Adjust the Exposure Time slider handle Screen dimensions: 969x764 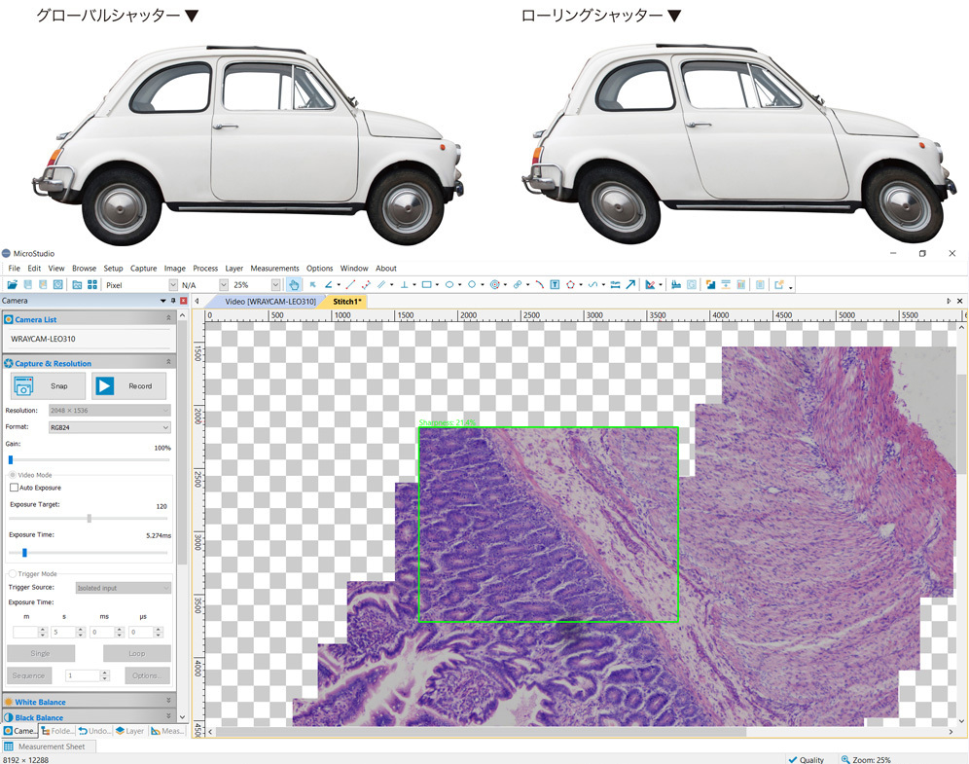(24, 553)
